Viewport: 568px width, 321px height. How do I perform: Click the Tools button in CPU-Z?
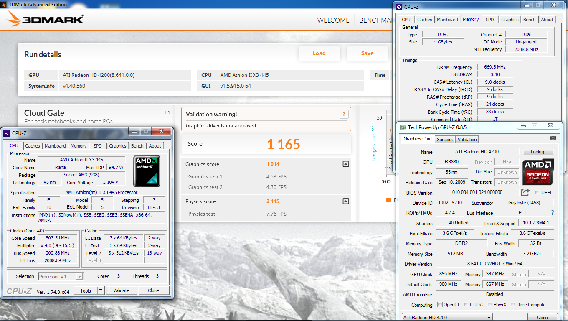[x=86, y=290]
